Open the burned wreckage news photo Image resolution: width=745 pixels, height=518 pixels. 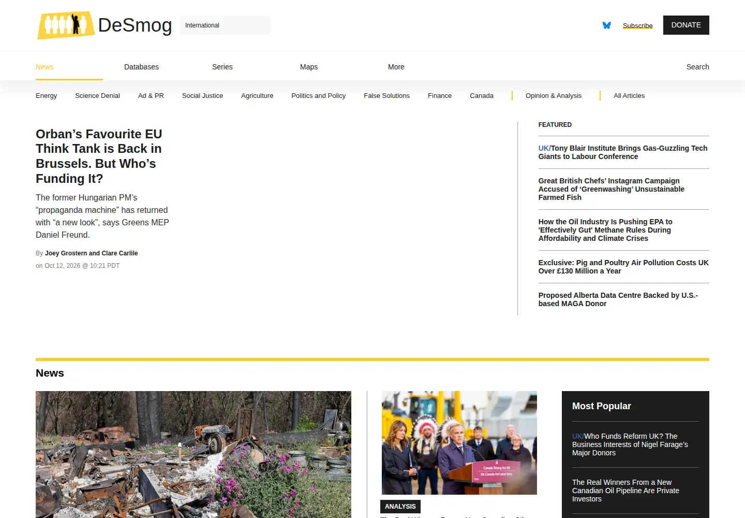click(x=193, y=454)
